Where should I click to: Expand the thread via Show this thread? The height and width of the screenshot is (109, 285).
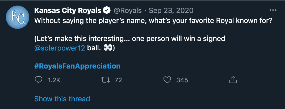click(62, 99)
